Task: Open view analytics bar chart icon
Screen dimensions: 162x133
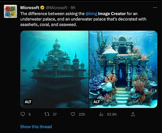Action: tap(101, 114)
